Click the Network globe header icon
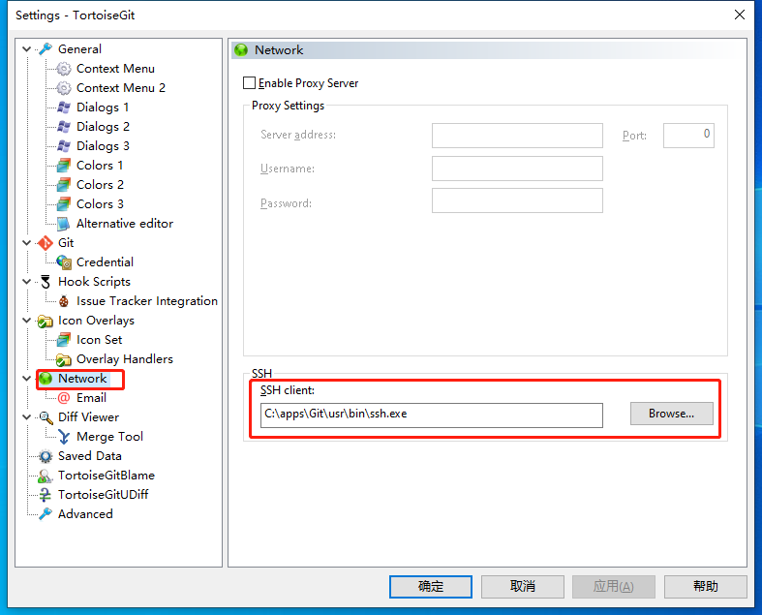 coord(241,50)
